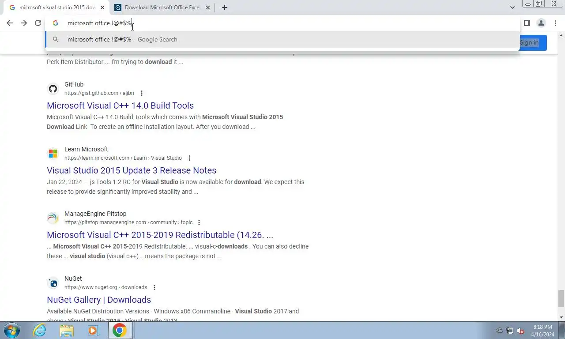Open Windows Media Player on taskbar
565x339 pixels.
93,330
